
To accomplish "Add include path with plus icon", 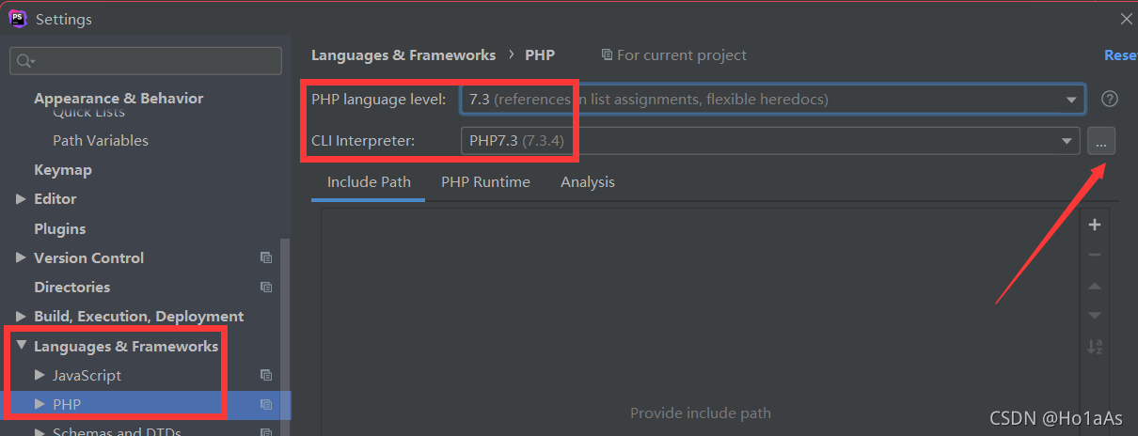I will pos(1094,225).
